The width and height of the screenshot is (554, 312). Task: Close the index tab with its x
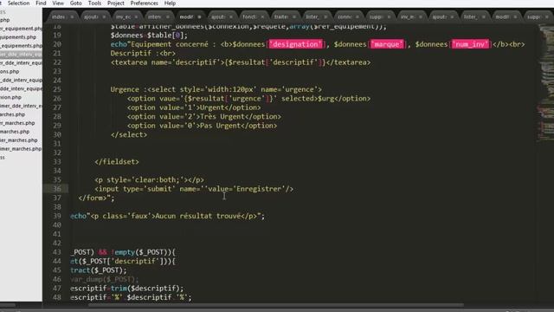click(x=72, y=17)
